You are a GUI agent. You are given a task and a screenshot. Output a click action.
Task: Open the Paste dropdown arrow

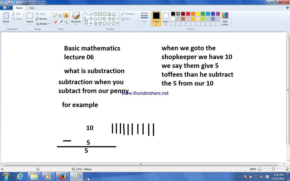[6, 24]
